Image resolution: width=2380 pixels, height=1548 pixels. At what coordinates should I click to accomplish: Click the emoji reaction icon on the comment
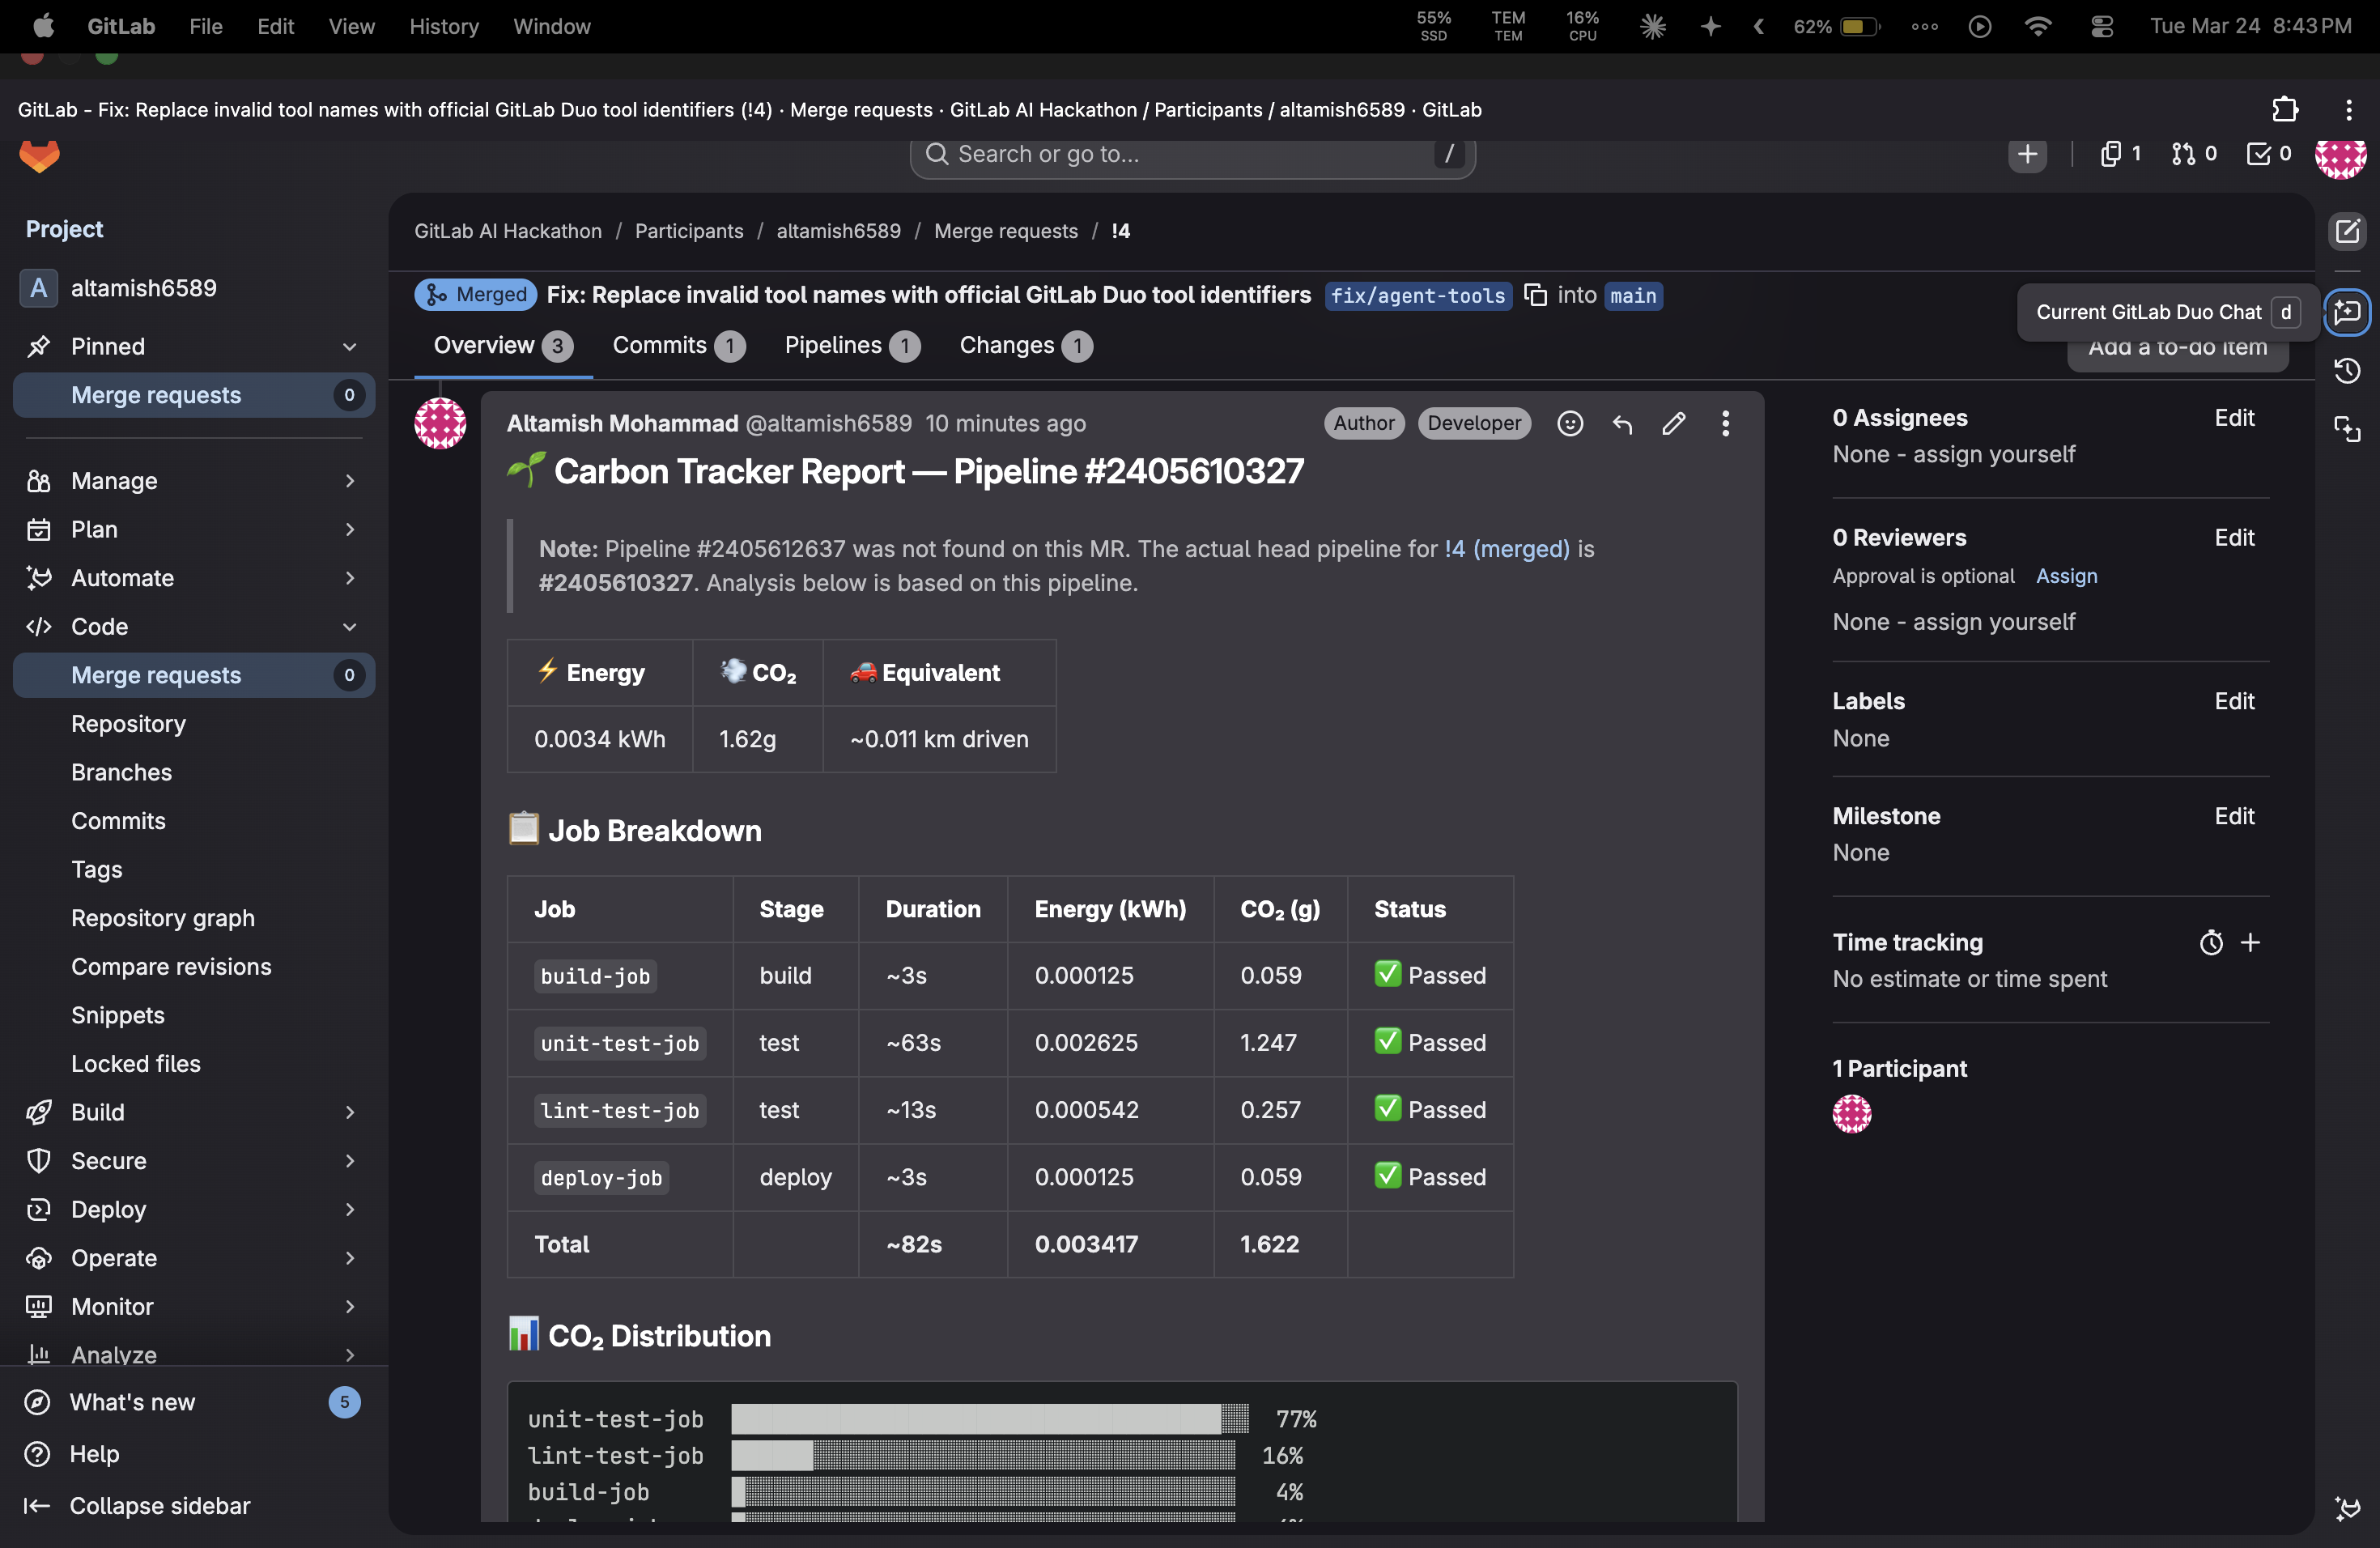[1570, 424]
